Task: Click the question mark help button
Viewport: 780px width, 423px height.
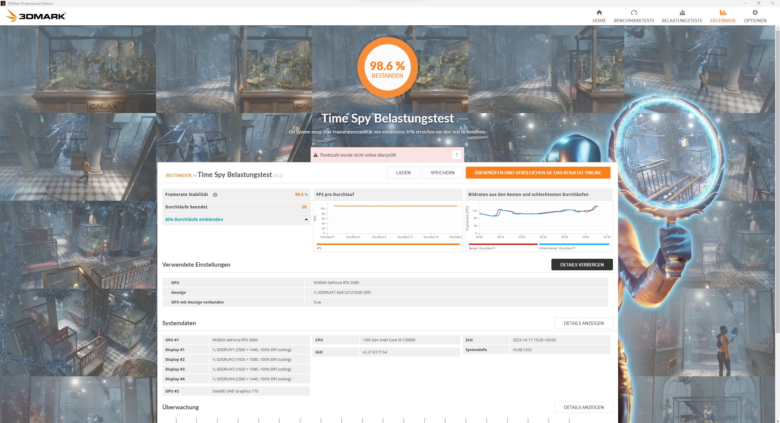Action: (x=456, y=155)
